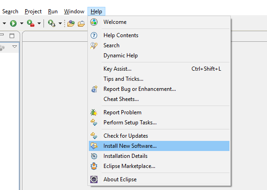Click the green Run button in toolbar
The height and width of the screenshot is (190, 267).
coord(13,23)
